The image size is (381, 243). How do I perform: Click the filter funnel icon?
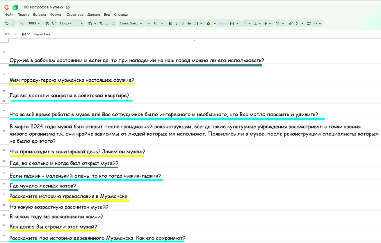[x=277, y=23]
